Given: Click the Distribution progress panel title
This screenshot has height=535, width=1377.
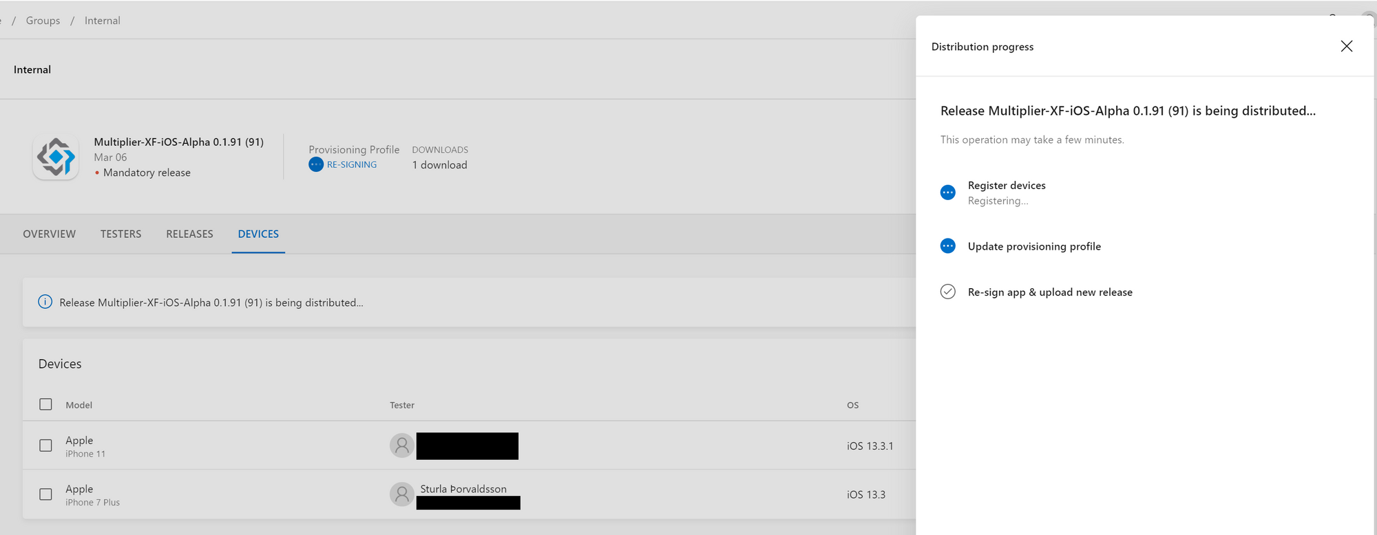Looking at the screenshot, I should (x=982, y=47).
